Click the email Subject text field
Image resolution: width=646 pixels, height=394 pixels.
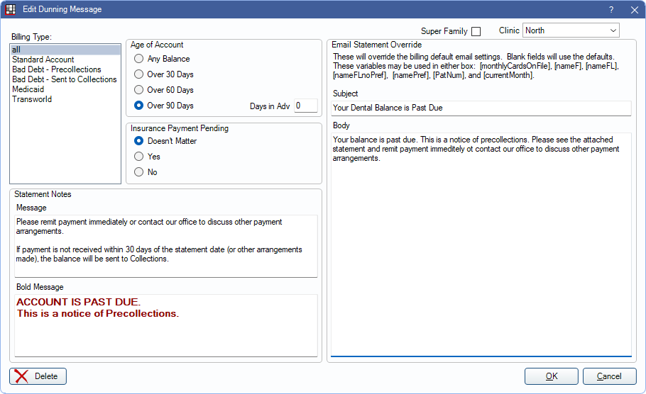coord(481,108)
